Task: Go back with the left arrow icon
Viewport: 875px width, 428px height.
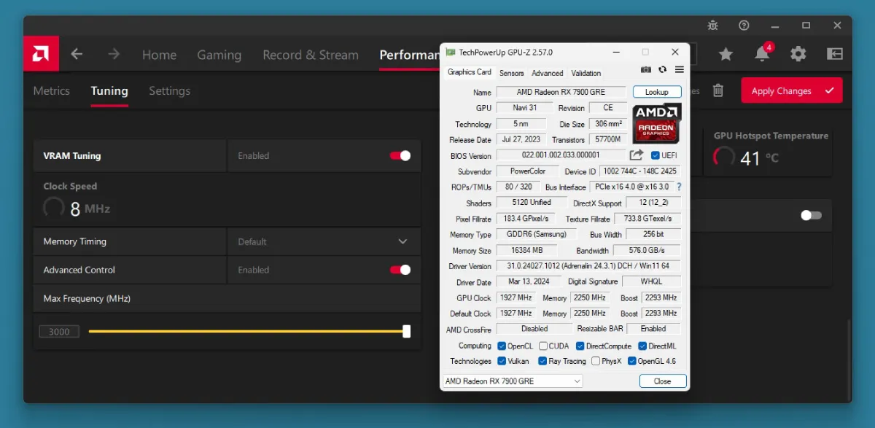Action: (x=77, y=54)
